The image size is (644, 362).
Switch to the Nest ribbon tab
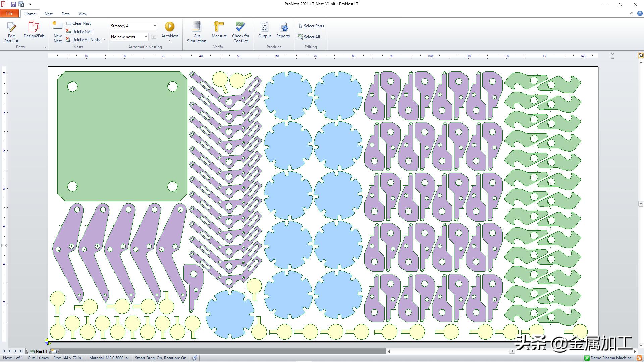coord(49,14)
